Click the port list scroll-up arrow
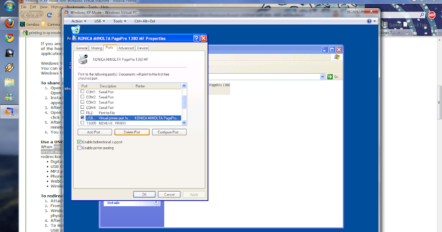Screen dimensions: 442x232 coord(184,86)
